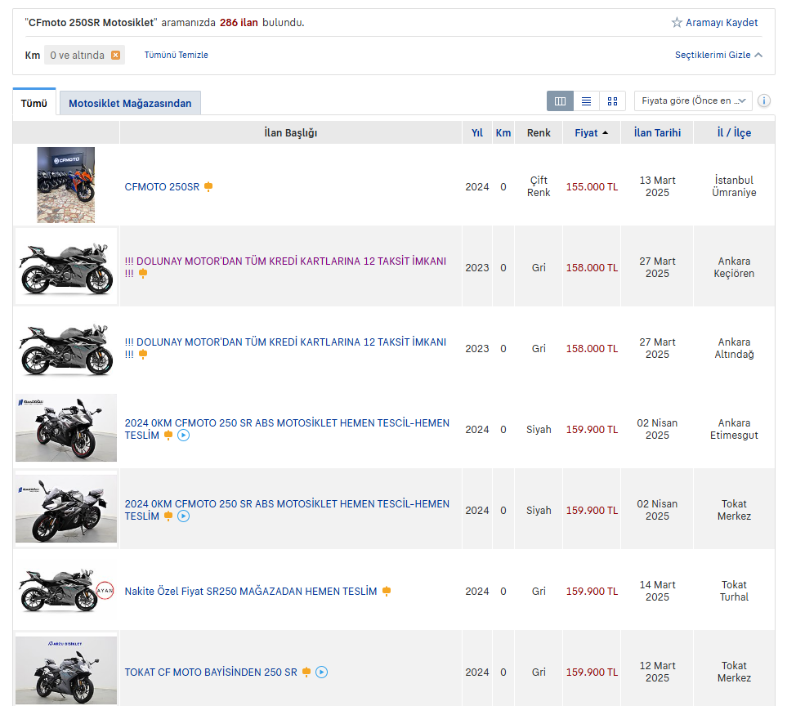
Task: Open 'Motosiklet Mağazasından' tab
Action: 130,103
